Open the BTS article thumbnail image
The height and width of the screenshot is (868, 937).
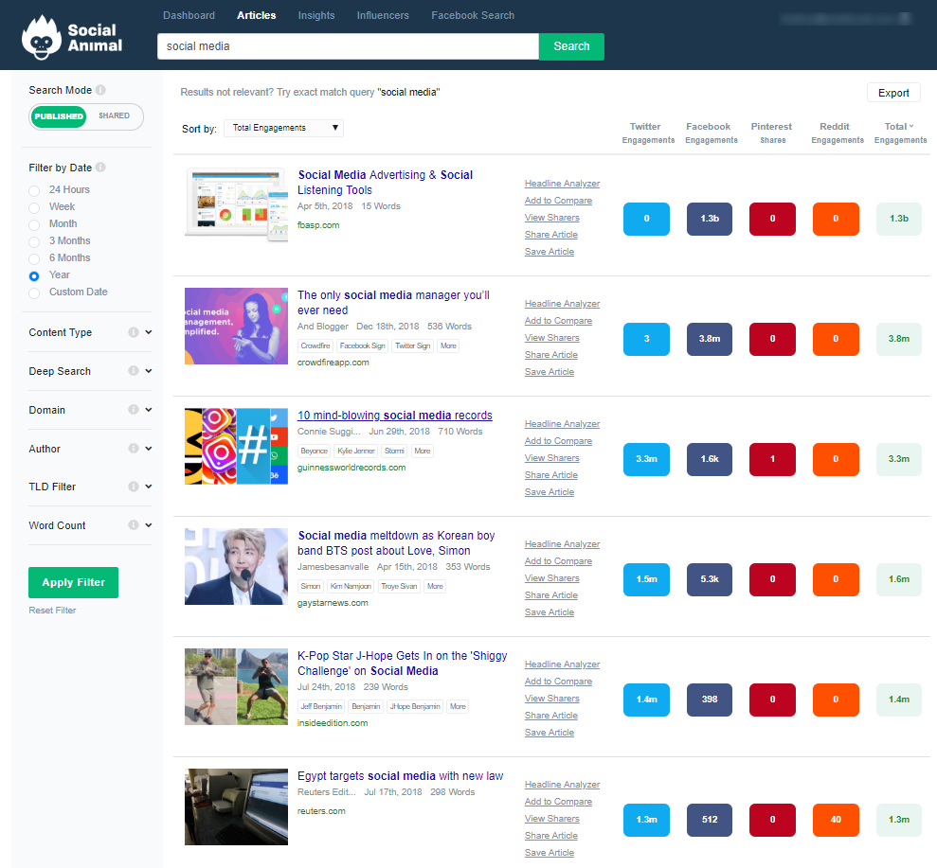[236, 567]
